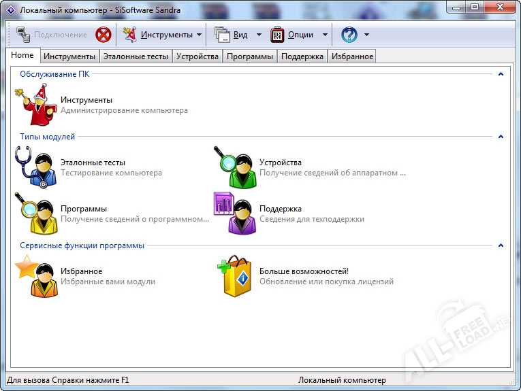Click the blue help question mark icon
The height and width of the screenshot is (391, 521).
coord(349,35)
